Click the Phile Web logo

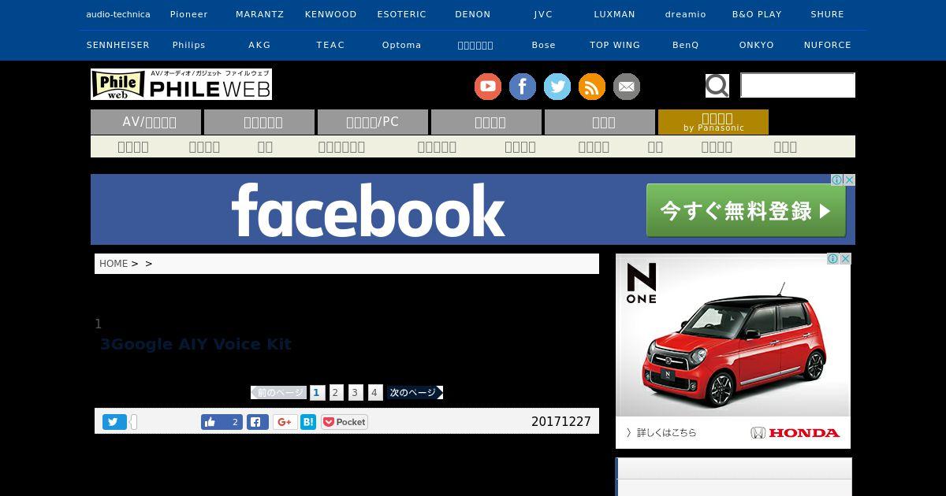pos(181,84)
